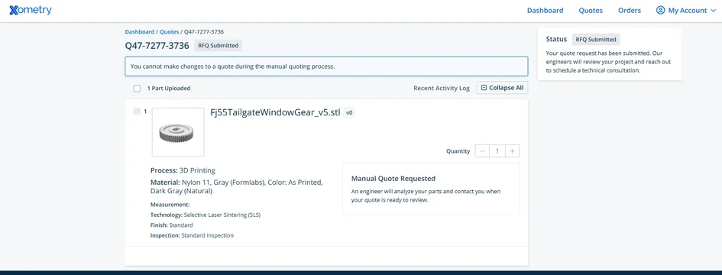
Task: Click the 'Technology: Selective Laser Sintering (SLS)' line
Action: [206, 215]
